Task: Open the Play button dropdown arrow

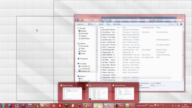Action: click(95, 24)
